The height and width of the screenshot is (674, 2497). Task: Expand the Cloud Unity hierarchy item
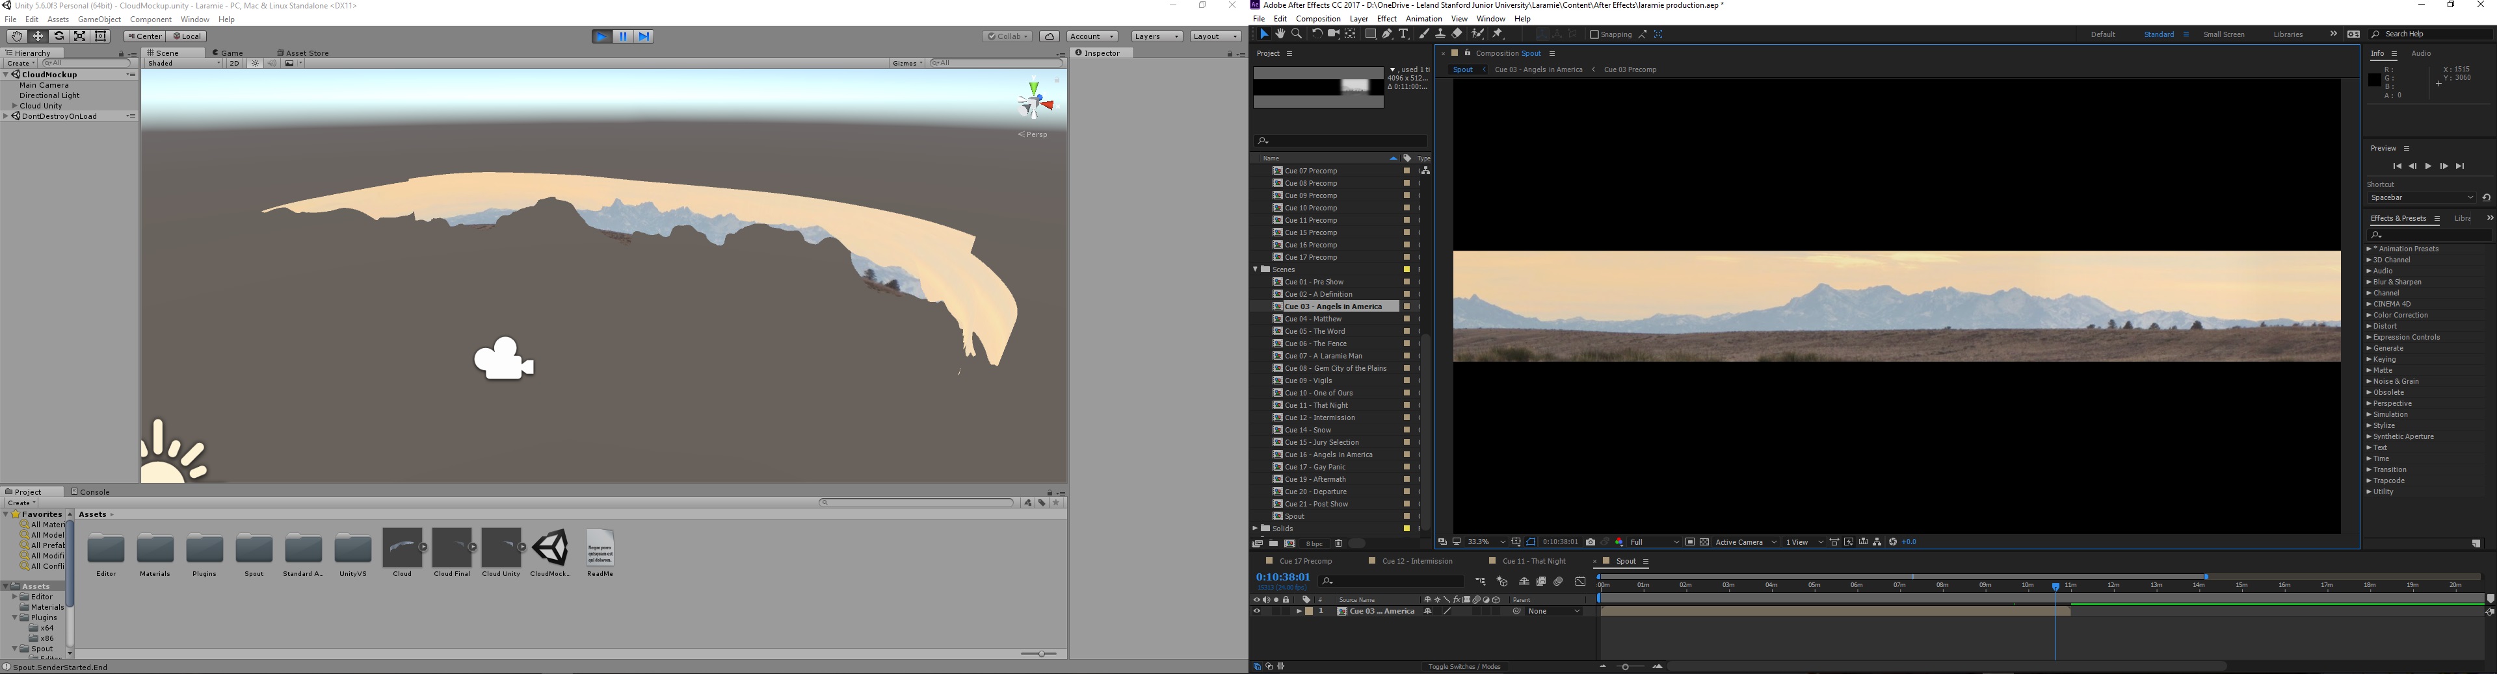(x=14, y=106)
